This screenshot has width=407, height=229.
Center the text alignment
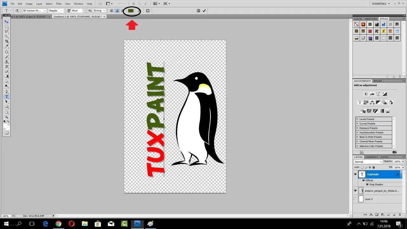[117, 10]
